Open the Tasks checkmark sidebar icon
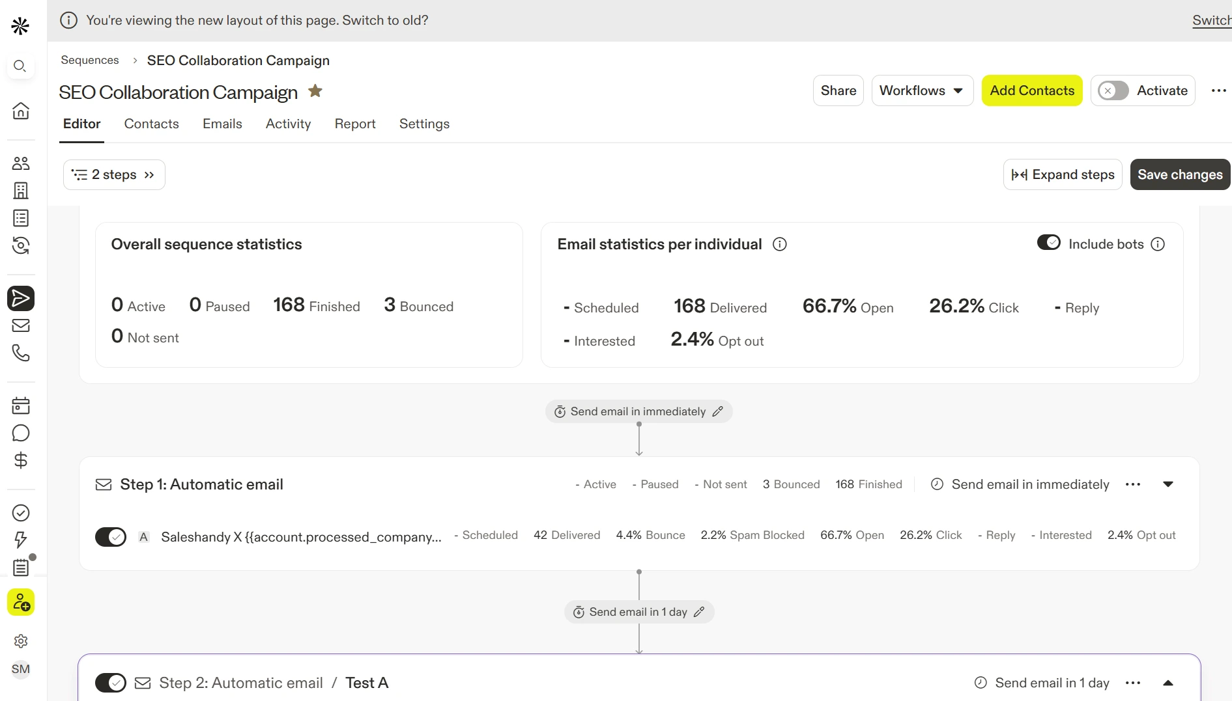Image resolution: width=1232 pixels, height=701 pixels. pos(21,513)
